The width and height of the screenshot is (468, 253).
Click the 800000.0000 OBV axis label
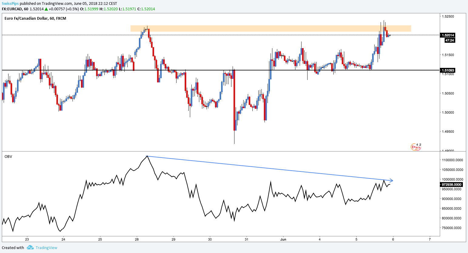click(452, 218)
